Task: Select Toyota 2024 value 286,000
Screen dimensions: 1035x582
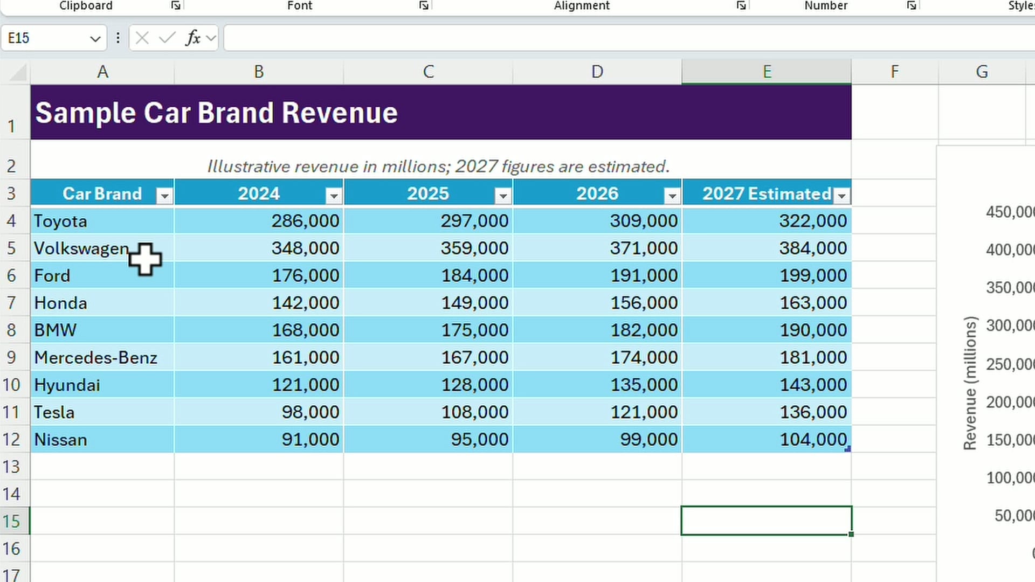Action: pyautogui.click(x=259, y=221)
